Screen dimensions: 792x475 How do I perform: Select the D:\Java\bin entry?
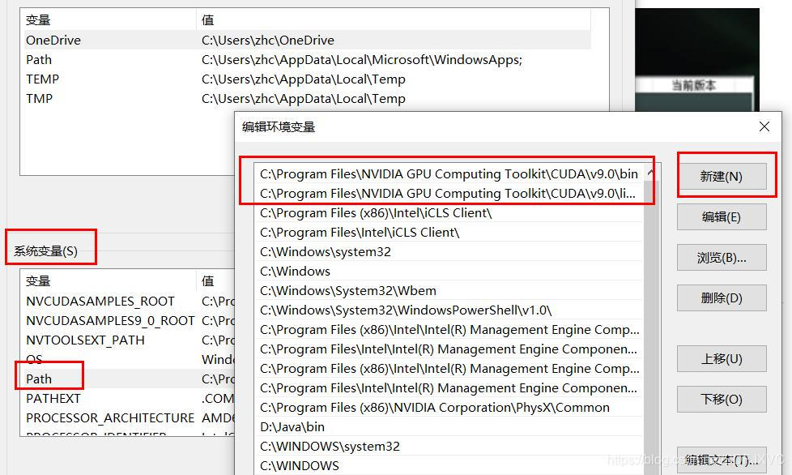(449, 427)
